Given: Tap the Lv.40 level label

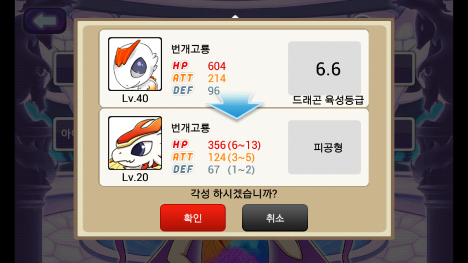Looking at the screenshot, I should tap(135, 99).
